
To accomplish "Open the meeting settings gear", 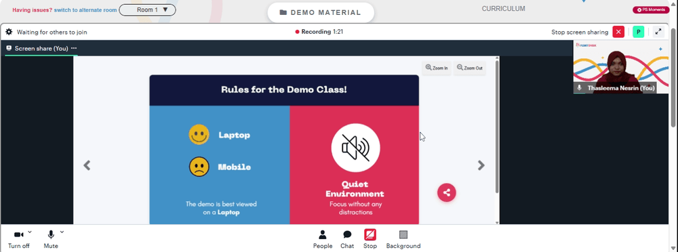I will point(9,32).
